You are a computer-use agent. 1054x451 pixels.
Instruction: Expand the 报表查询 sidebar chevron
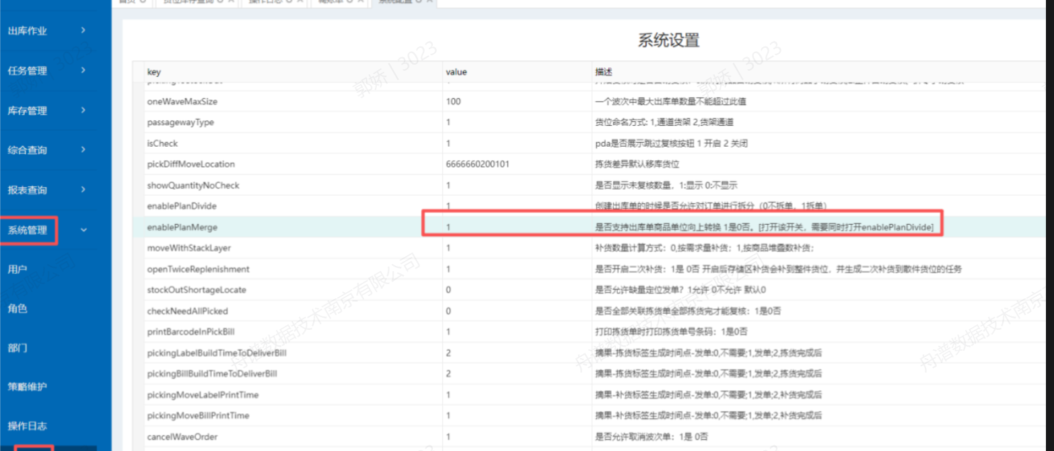point(83,189)
